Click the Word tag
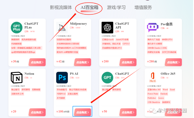 pos(165,89)
